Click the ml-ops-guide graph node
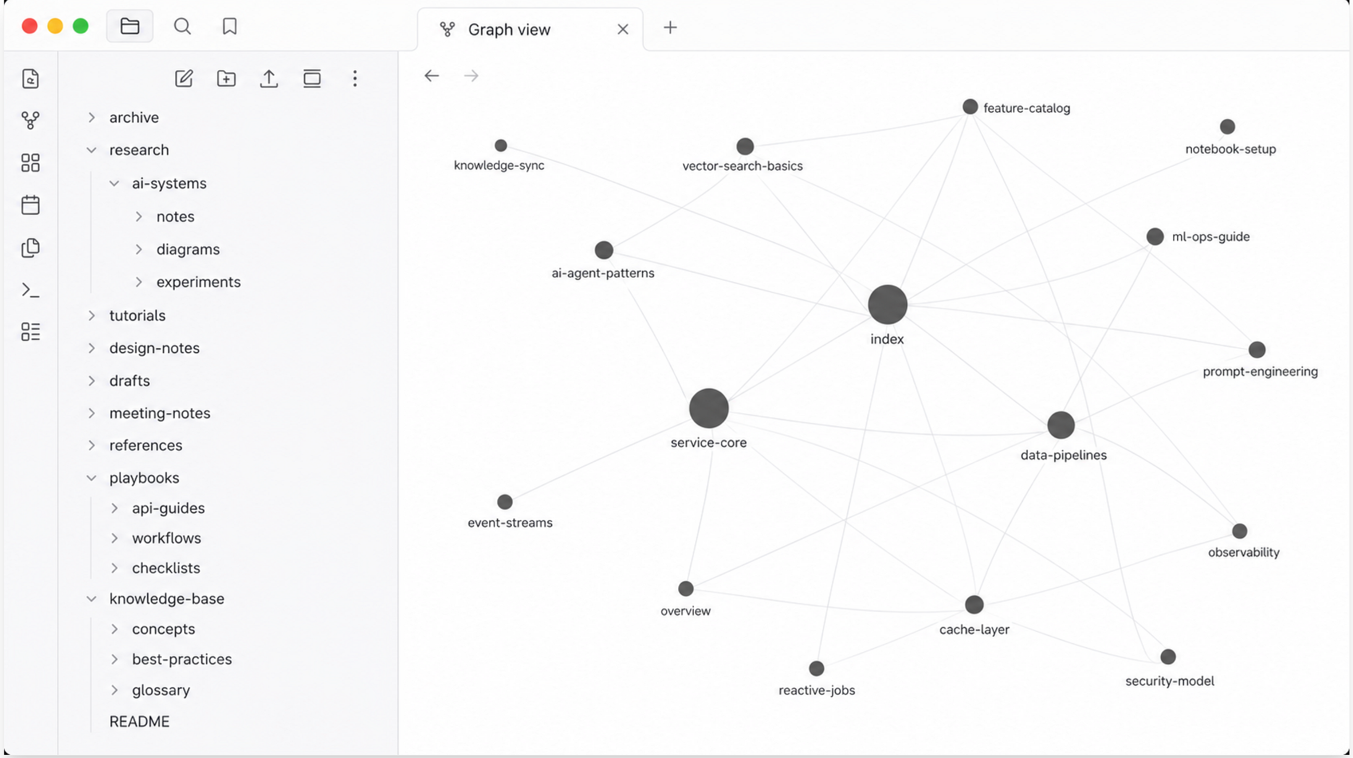The height and width of the screenshot is (758, 1353). (x=1155, y=237)
